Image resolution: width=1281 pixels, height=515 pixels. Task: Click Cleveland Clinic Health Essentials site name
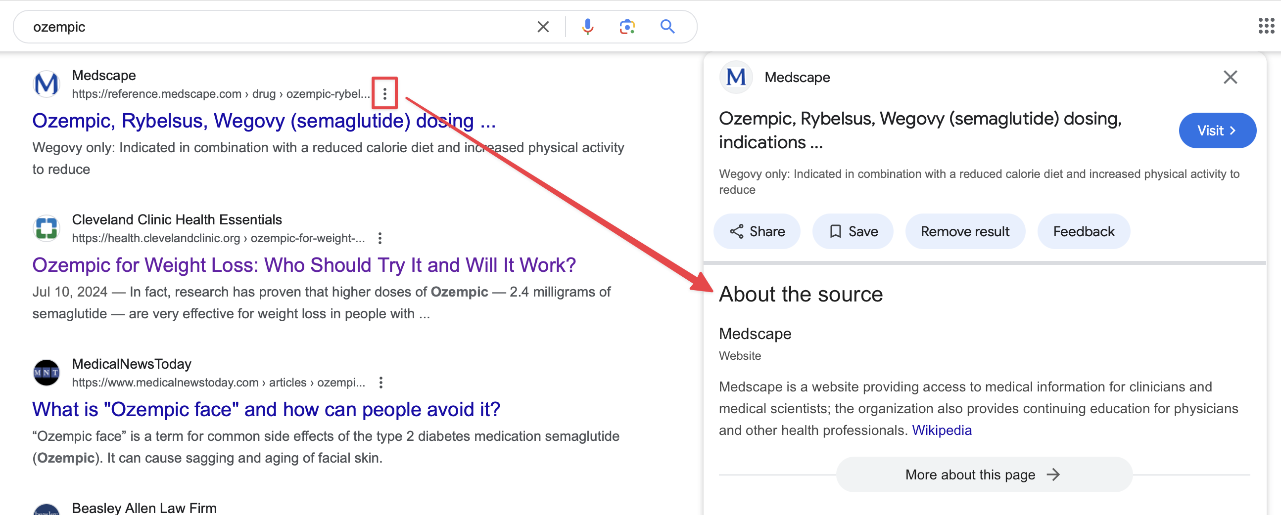coord(177,219)
